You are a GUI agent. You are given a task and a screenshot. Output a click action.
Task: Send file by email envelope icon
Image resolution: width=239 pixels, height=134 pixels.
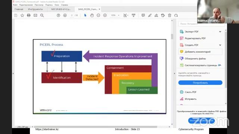click(35, 15)
